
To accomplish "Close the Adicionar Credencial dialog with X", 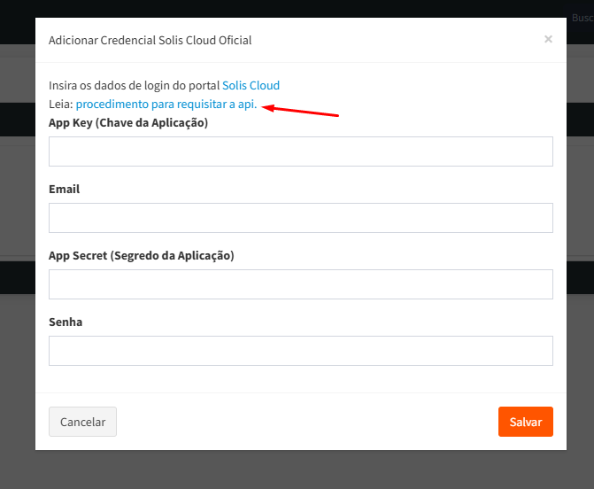I will pyautogui.click(x=548, y=39).
